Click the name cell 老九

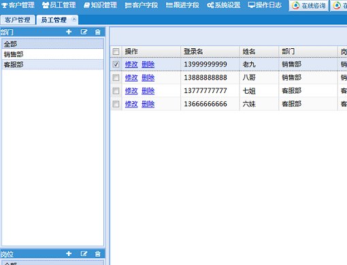259,65
